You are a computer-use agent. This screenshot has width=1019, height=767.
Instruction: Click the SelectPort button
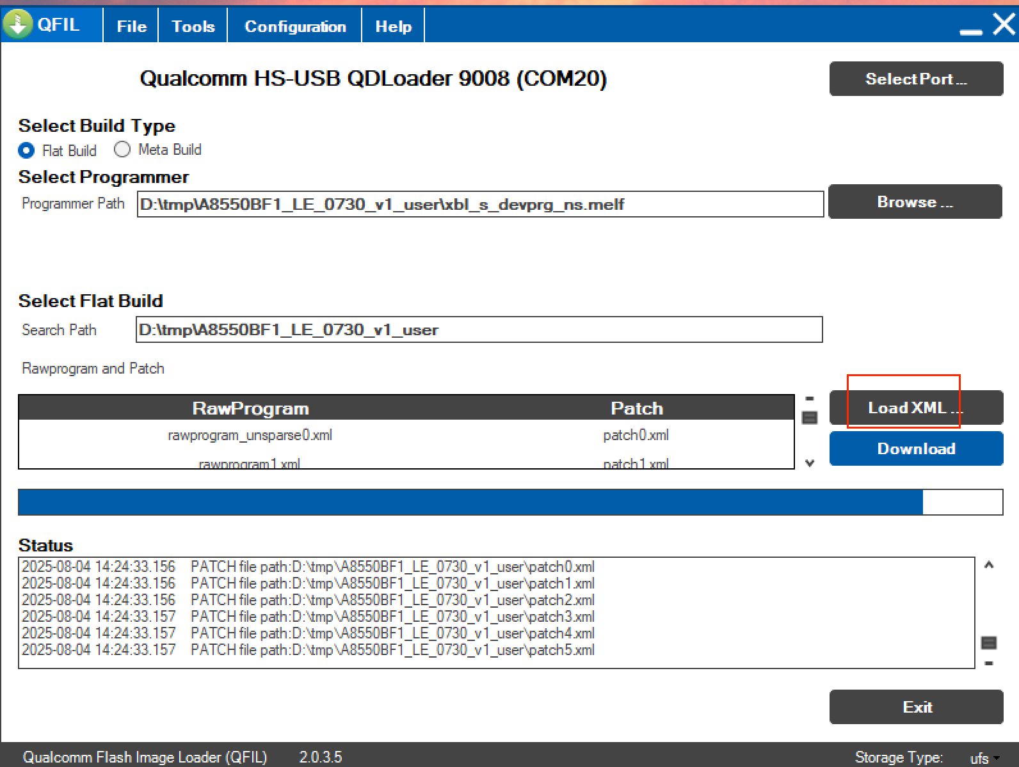coord(916,79)
